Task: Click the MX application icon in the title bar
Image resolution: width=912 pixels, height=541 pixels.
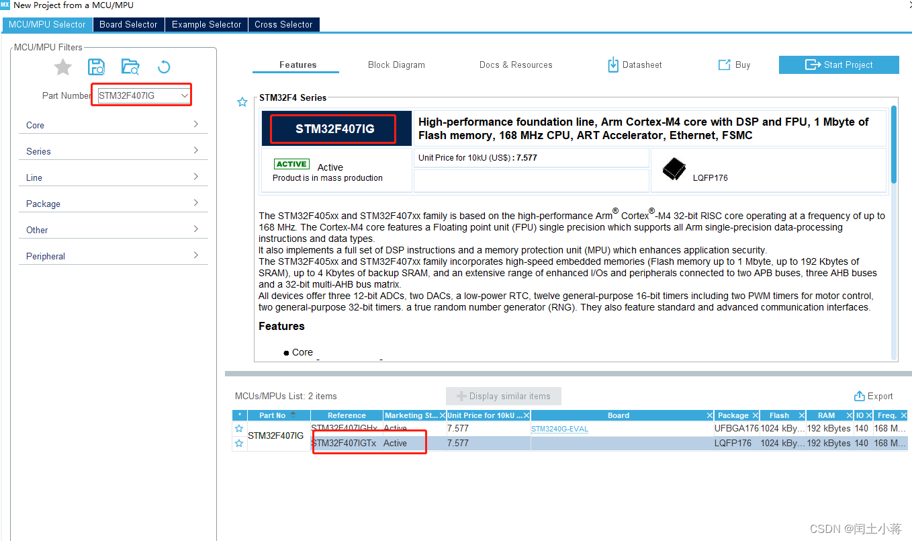Action: [5, 5]
